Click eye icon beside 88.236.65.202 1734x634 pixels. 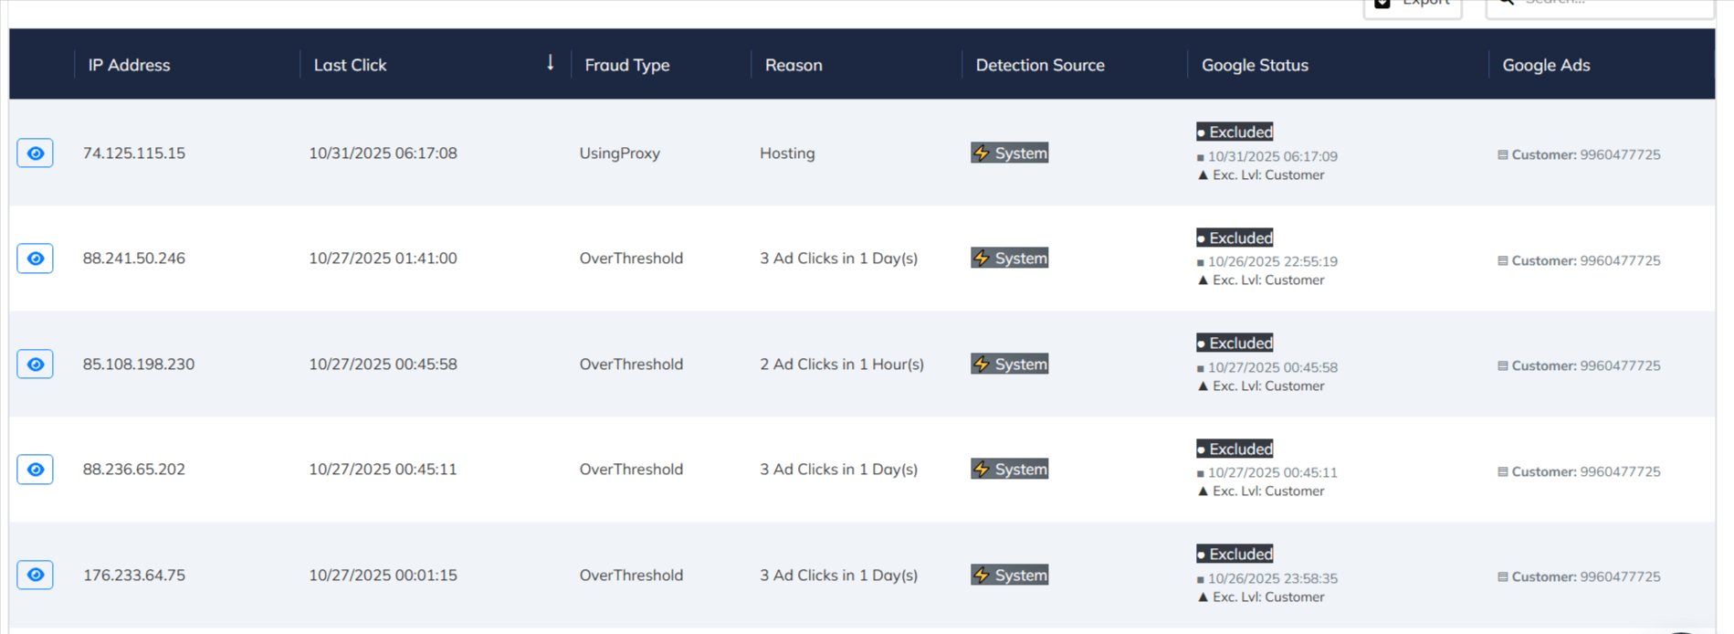coord(35,470)
